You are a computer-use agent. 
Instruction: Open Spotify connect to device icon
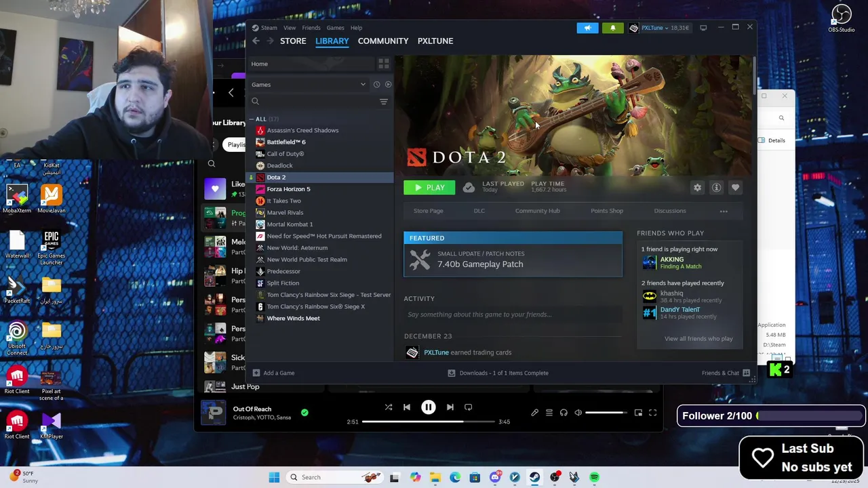(564, 413)
